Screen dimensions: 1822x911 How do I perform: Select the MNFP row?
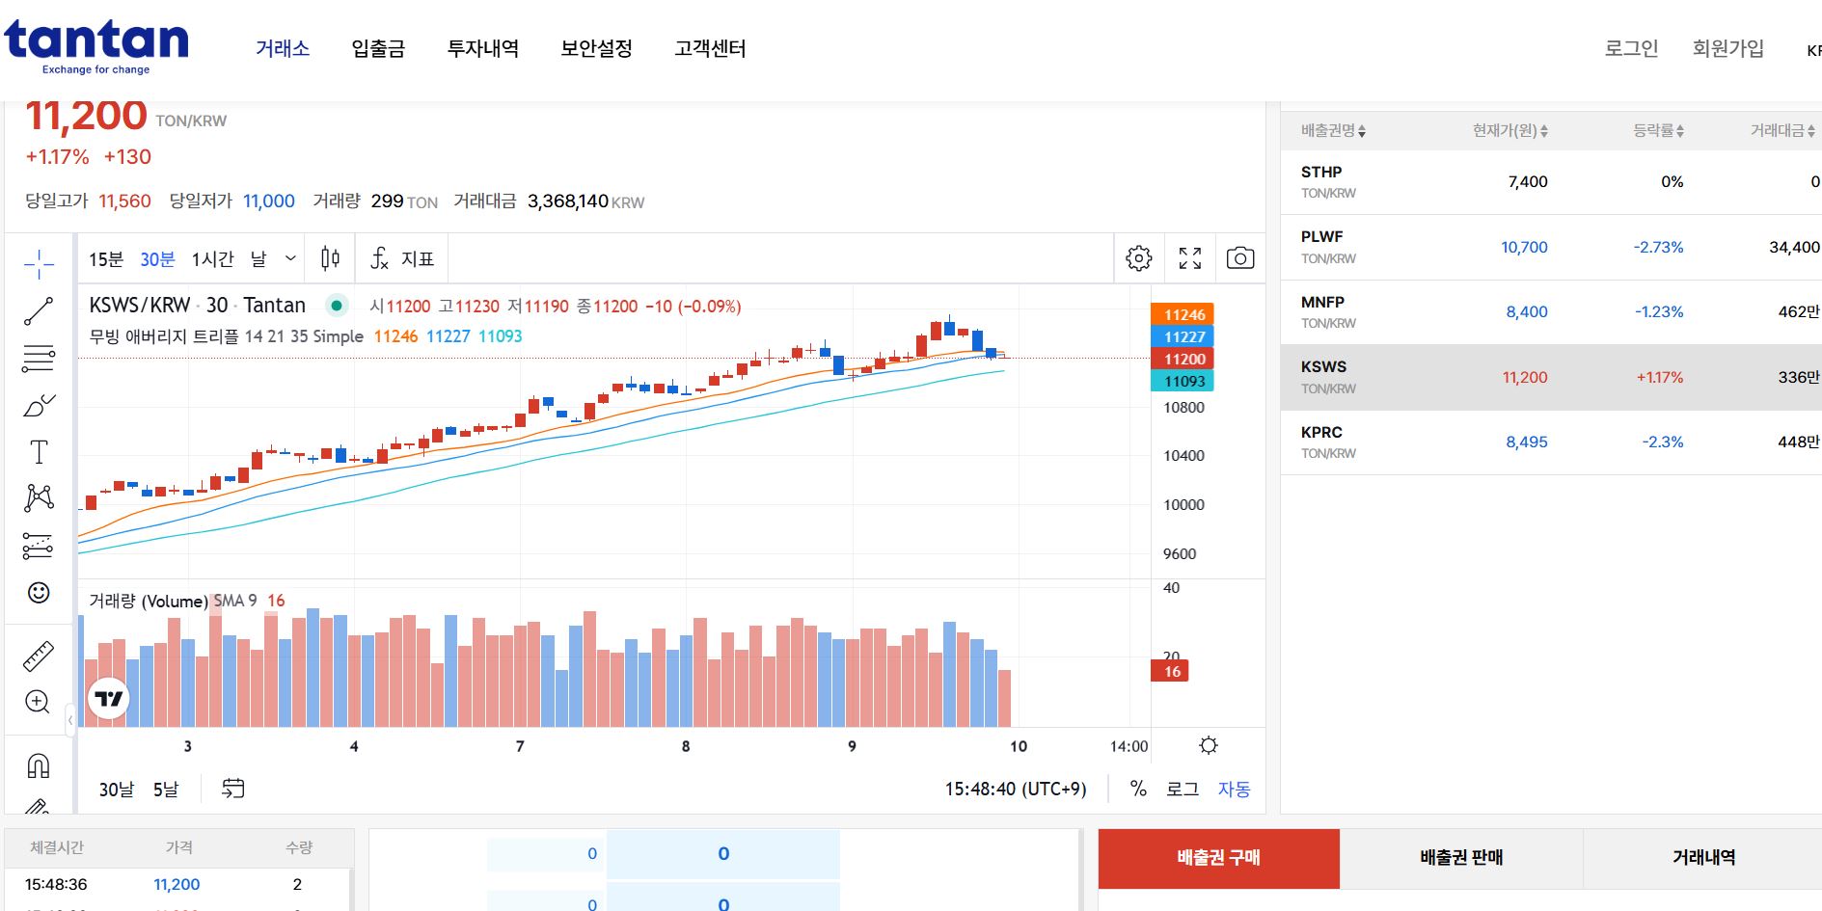coord(1551,312)
